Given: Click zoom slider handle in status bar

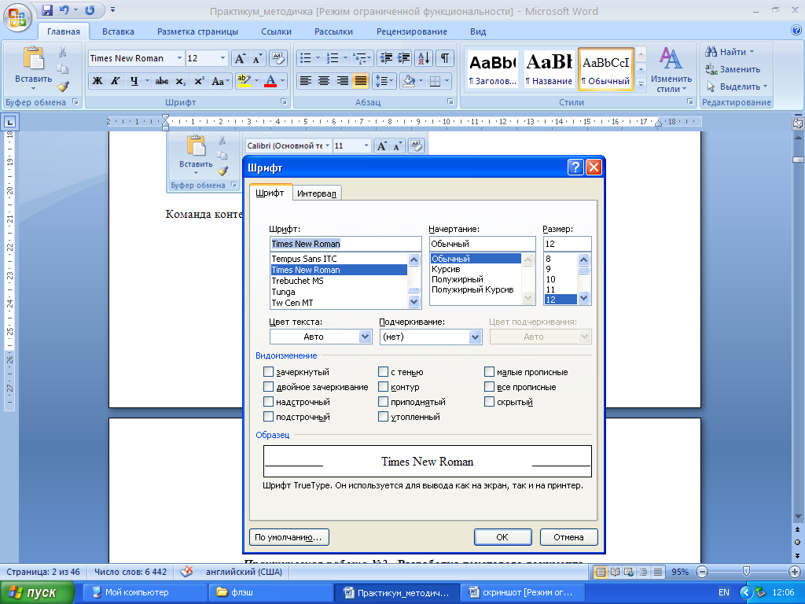Looking at the screenshot, I should (x=747, y=571).
